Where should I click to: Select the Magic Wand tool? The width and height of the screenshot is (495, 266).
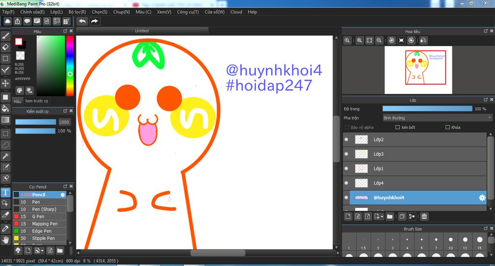tap(5, 156)
